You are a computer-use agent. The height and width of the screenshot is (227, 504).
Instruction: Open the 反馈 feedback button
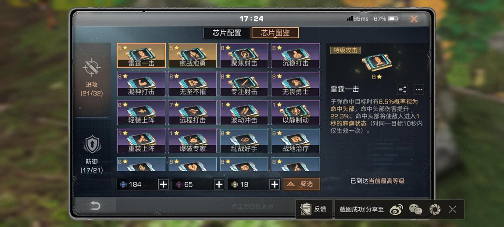pos(313,209)
